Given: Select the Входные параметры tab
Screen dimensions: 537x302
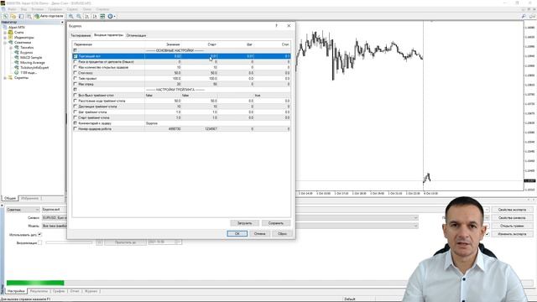Looking at the screenshot, I should point(108,35).
